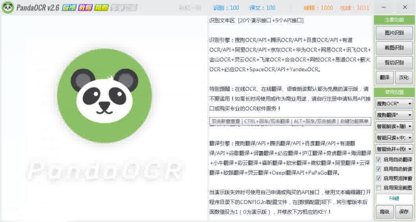This screenshot has height=222, width=416.
Task: Click the PandaOCR panda logo icon in title bar
Action: (8, 7)
